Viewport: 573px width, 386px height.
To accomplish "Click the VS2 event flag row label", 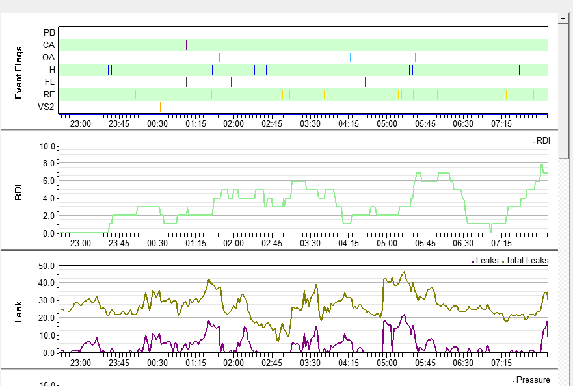I will pos(46,107).
